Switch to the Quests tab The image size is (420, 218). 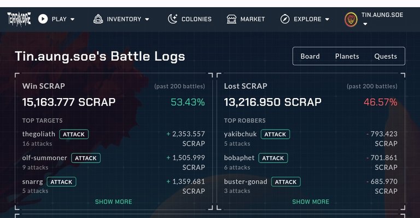(386, 56)
